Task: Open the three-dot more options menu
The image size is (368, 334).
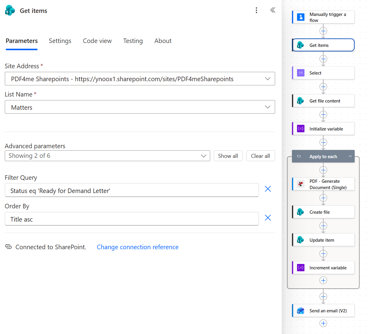Action: 256,11
